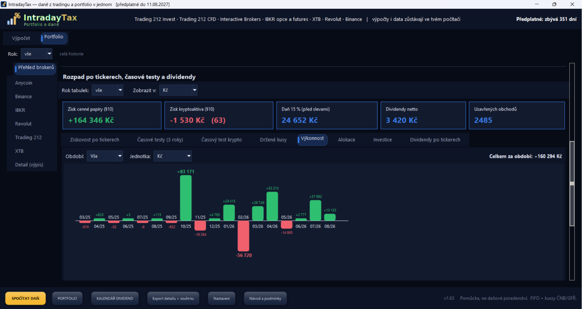Click the Uzavřených obchodů card
Screen dimensions: 582x309
click(x=517, y=115)
